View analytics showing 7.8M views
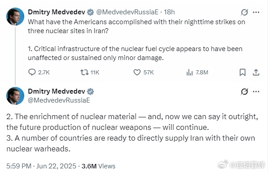This screenshot has height=172, width=268. pyautogui.click(x=197, y=72)
